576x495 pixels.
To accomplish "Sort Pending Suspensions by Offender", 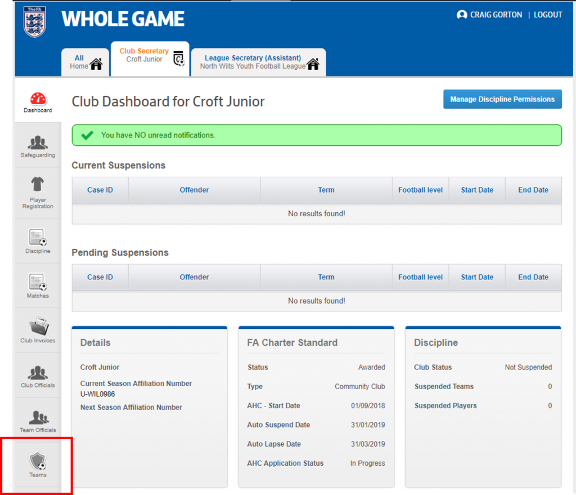I will (x=194, y=277).
